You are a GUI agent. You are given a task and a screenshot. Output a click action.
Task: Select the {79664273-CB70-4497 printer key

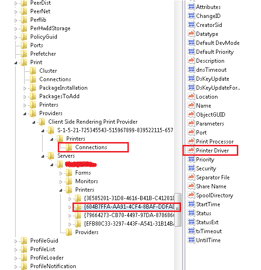[129, 215]
